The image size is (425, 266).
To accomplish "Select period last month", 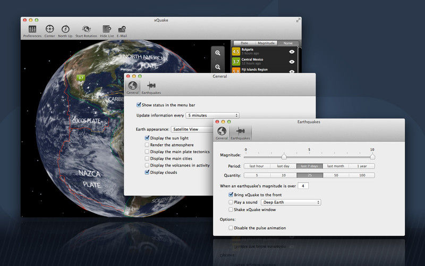I will point(336,166).
